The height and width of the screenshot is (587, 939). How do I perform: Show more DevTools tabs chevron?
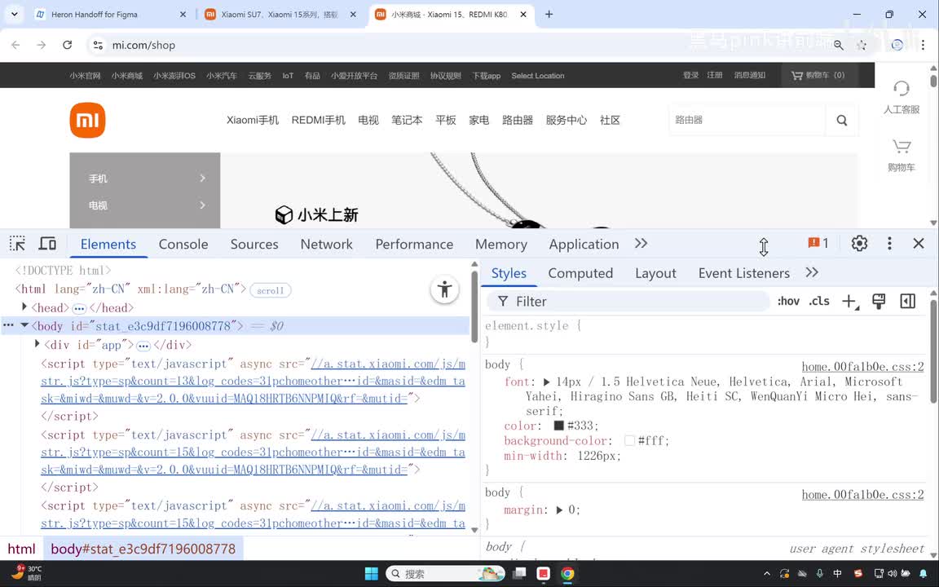tap(641, 243)
